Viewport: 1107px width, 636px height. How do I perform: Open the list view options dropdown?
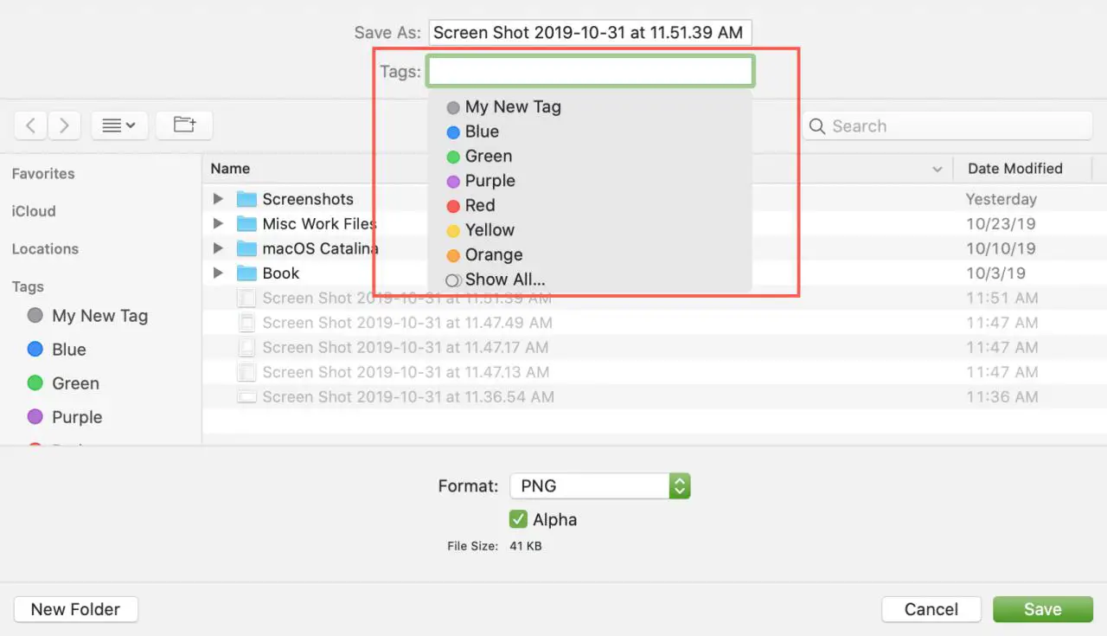click(119, 125)
